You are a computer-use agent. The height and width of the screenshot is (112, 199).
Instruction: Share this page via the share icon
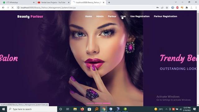(x=162, y=7)
